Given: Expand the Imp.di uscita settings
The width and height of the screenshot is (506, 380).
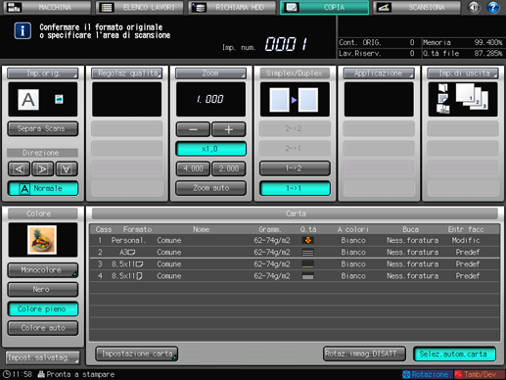Looking at the screenshot, I should (463, 73).
